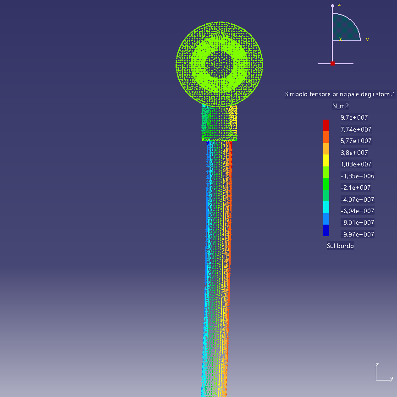This screenshot has height=397, width=397.
Task: Click the cyan legend color band
Action: coord(326,207)
